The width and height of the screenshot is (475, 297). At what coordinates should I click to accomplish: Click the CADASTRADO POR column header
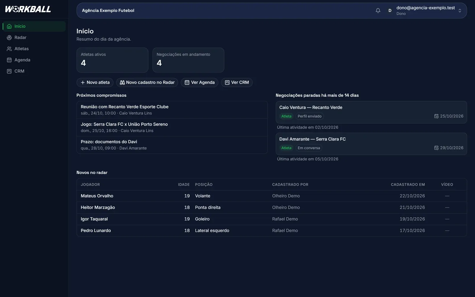click(x=290, y=185)
